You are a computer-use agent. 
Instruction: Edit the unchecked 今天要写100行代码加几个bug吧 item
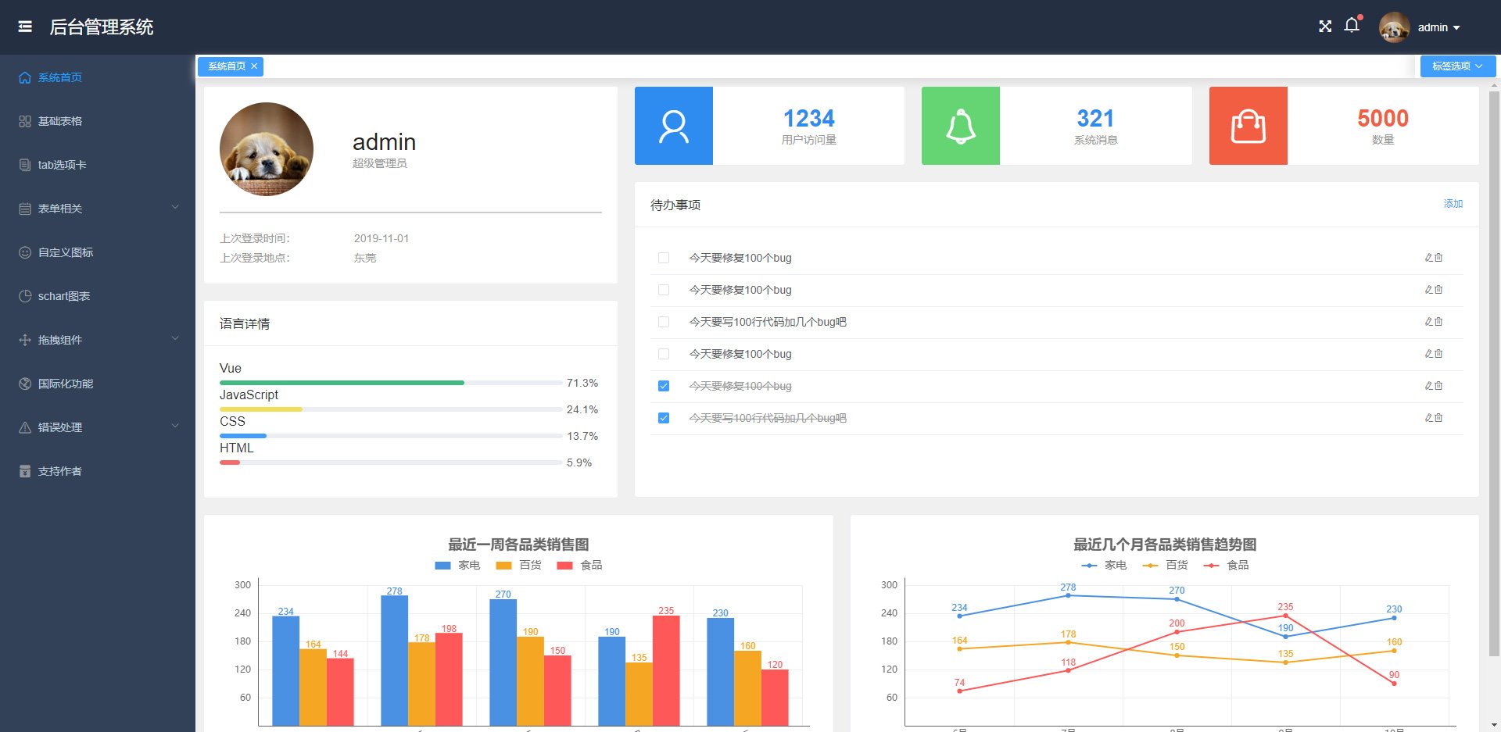1429,322
